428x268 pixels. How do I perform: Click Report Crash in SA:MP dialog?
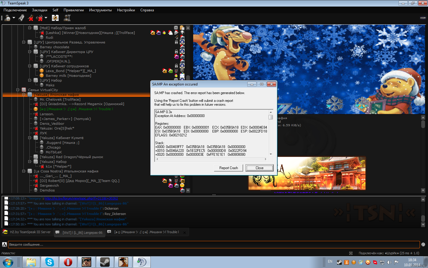pos(229,168)
